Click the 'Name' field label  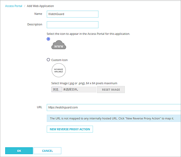38,14
